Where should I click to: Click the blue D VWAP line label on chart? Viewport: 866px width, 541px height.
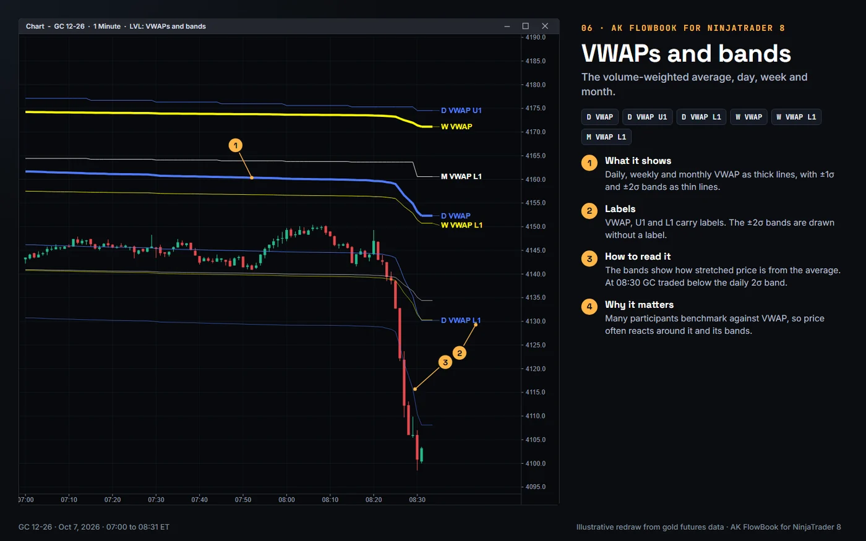coord(455,216)
